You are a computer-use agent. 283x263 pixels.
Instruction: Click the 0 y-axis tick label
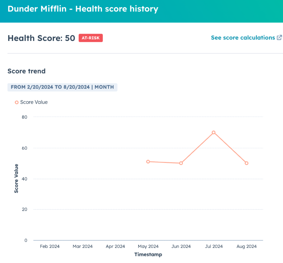coord(26,240)
